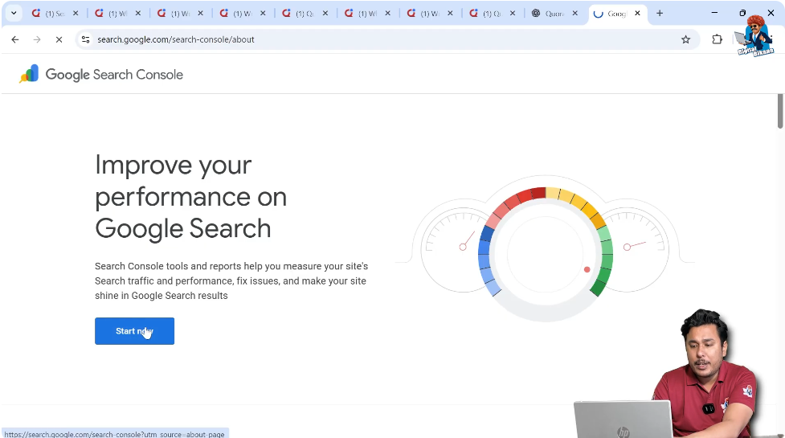Close the active "Goog" tab
This screenshot has width=785, height=438.
point(637,14)
